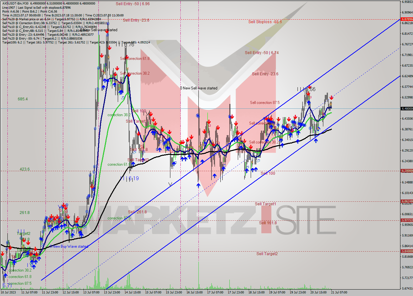The height and width of the screenshot is (296, 413).
Task: Click the green '423.6' Fibonacci label
Action: coord(25,169)
